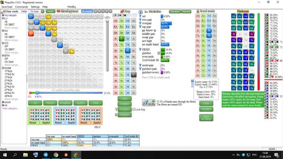Viewport: 283px width, 159px height.
Task: Click the Pocket range button
Action: (x=50, y=103)
